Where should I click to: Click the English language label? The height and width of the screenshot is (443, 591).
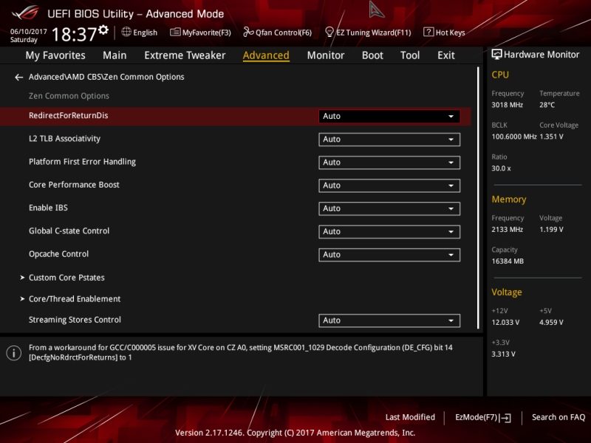[x=145, y=32]
